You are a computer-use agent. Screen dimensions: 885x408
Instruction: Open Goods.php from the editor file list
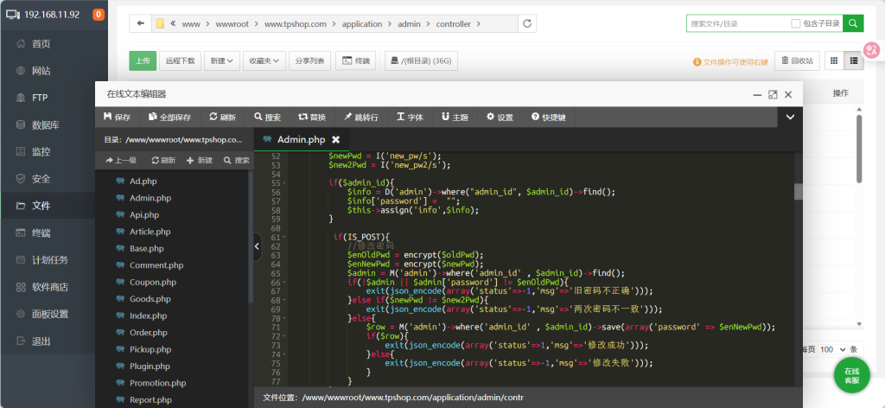coord(148,299)
